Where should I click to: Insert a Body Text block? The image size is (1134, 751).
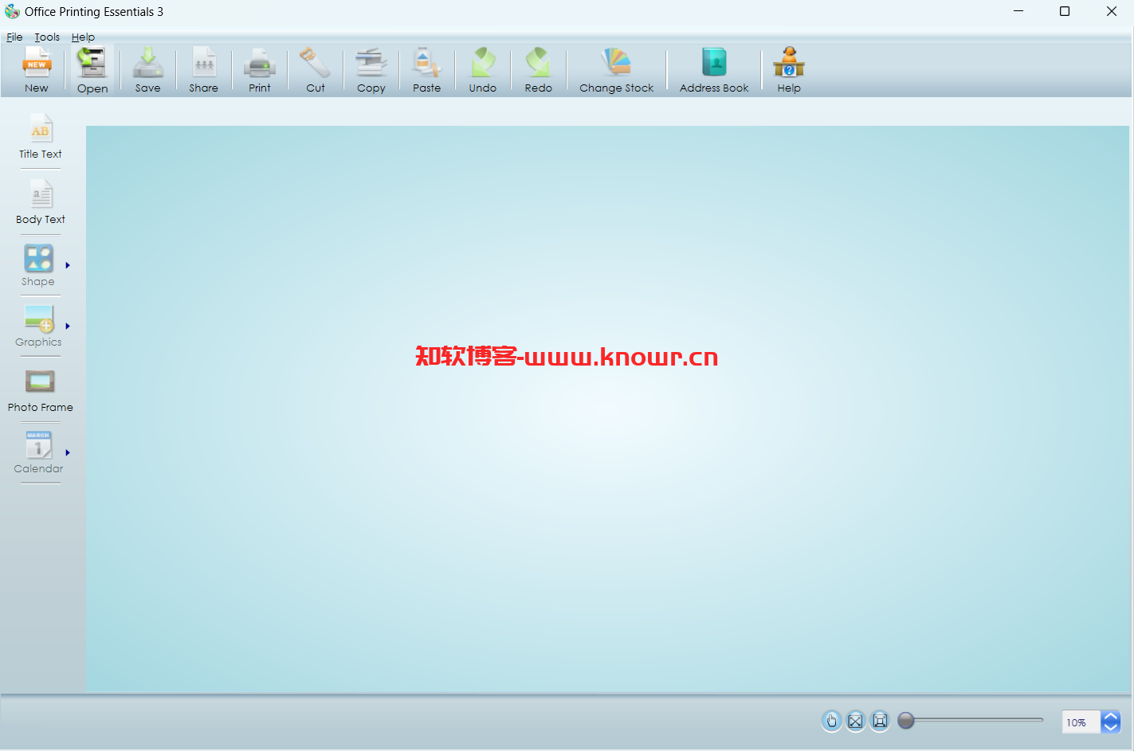pyautogui.click(x=41, y=202)
